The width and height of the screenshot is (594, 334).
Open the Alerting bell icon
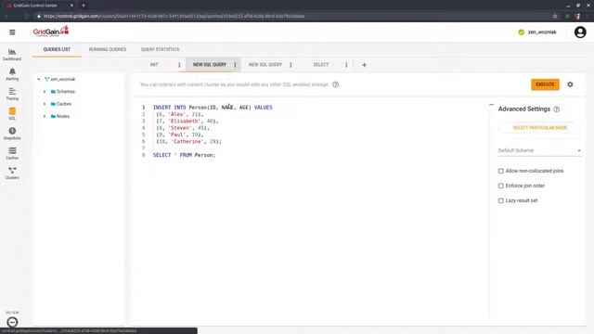coord(12,74)
